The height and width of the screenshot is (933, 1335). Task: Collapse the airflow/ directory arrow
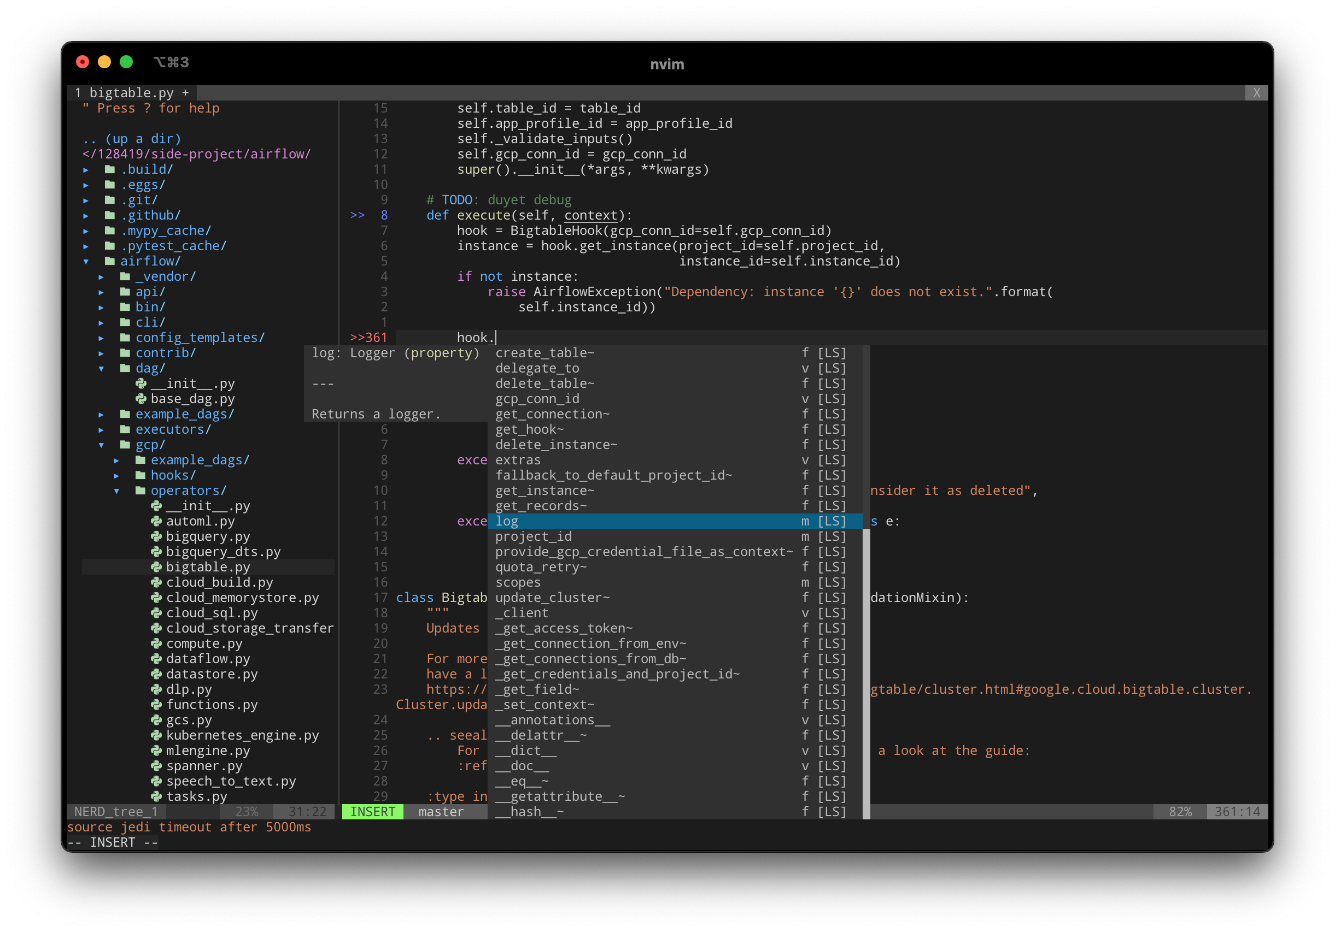pyautogui.click(x=86, y=262)
